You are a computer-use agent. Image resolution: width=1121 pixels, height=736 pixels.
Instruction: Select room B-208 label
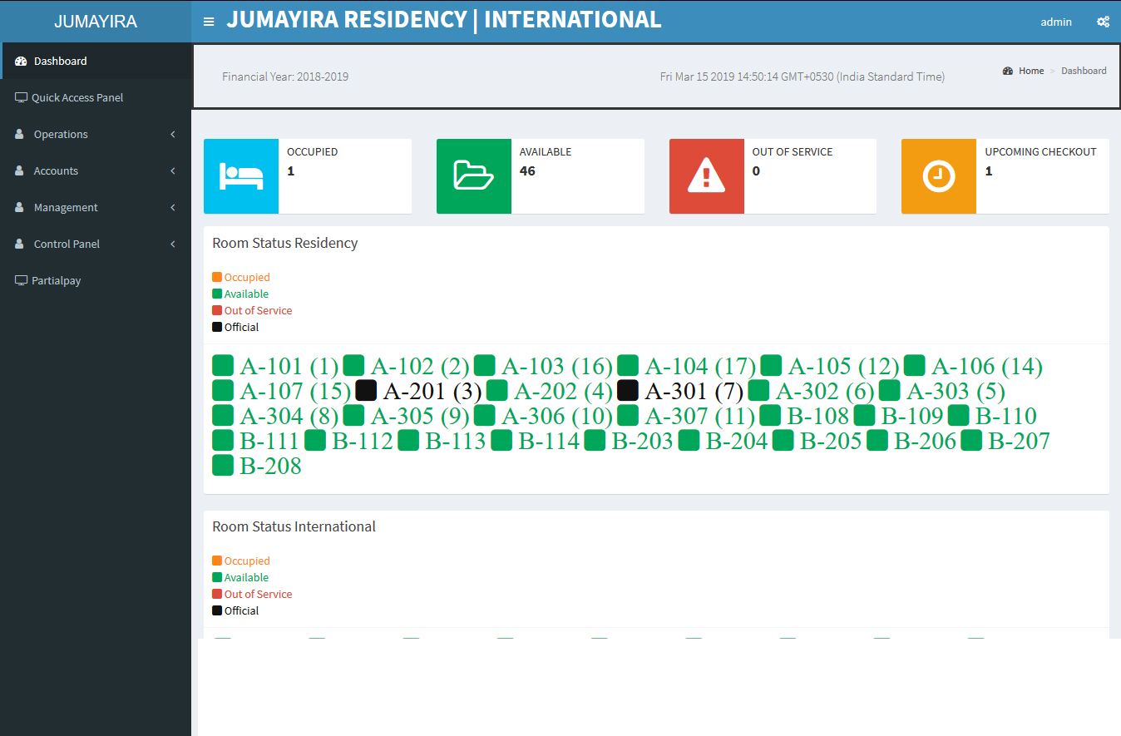(270, 466)
